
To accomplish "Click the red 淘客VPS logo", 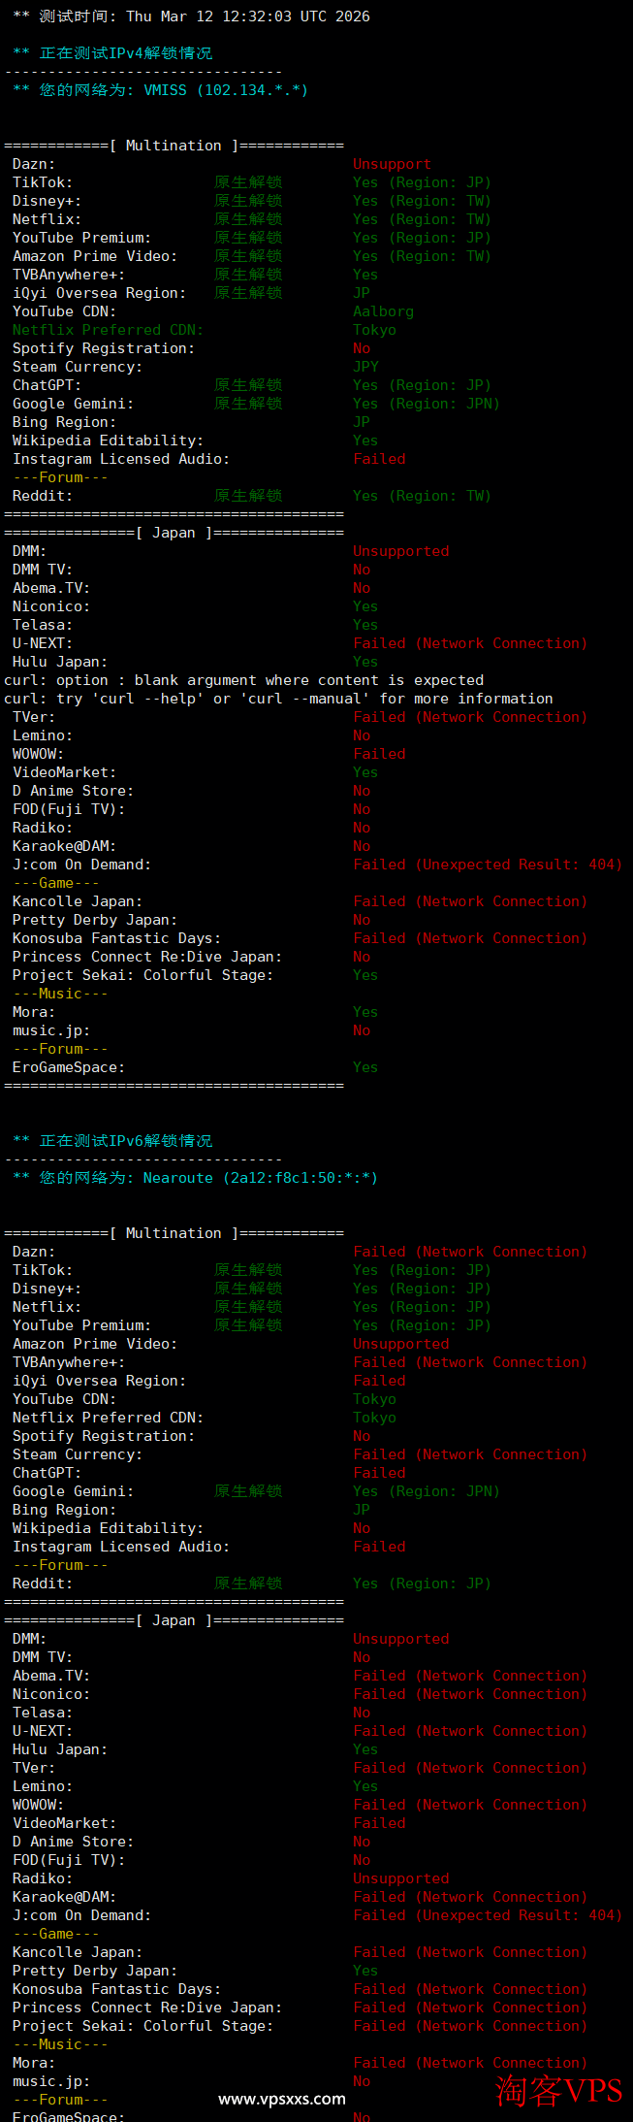I will 558,2089.
